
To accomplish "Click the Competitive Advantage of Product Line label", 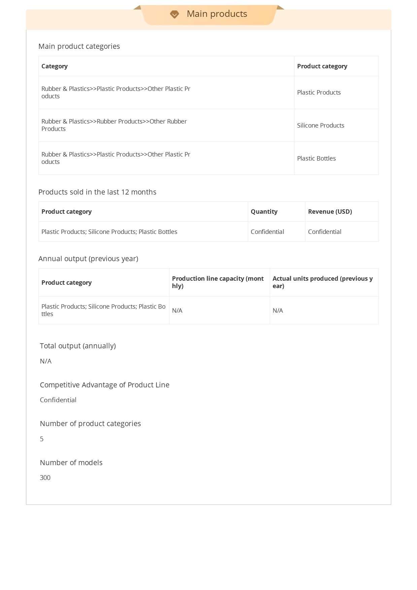I will point(105,385).
